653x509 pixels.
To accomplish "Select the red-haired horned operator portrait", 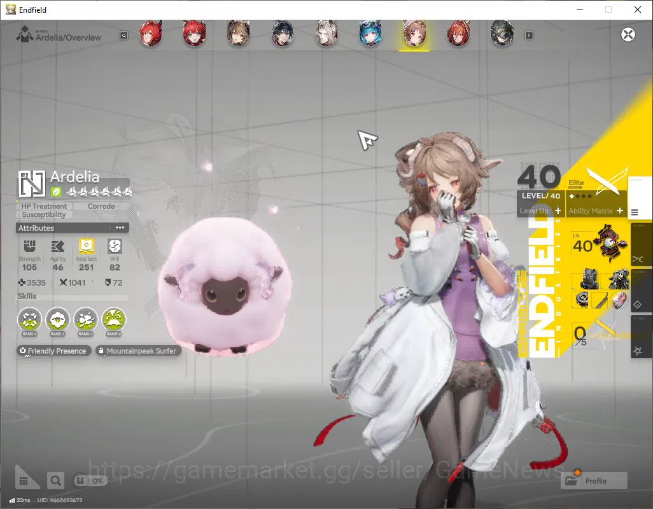I will click(458, 33).
